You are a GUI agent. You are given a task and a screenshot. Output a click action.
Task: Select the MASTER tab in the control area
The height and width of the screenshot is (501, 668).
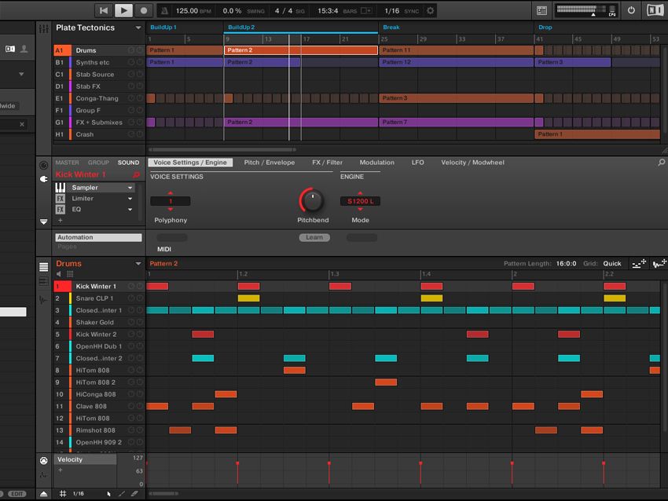coord(67,163)
